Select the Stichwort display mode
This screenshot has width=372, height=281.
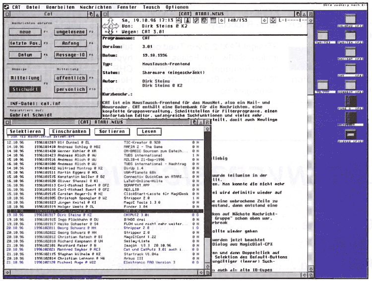coord(25,89)
